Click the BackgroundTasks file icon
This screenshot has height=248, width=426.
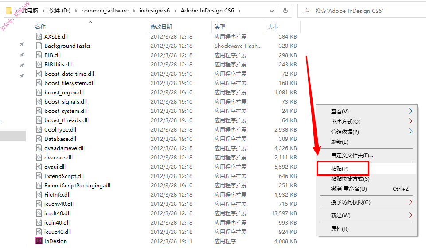click(x=39, y=46)
